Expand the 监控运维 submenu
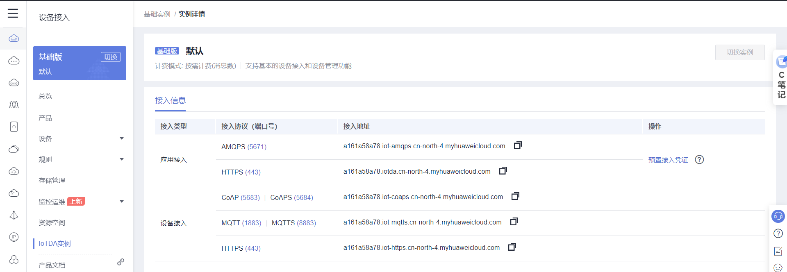Image resolution: width=787 pixels, height=272 pixels. coord(121,202)
